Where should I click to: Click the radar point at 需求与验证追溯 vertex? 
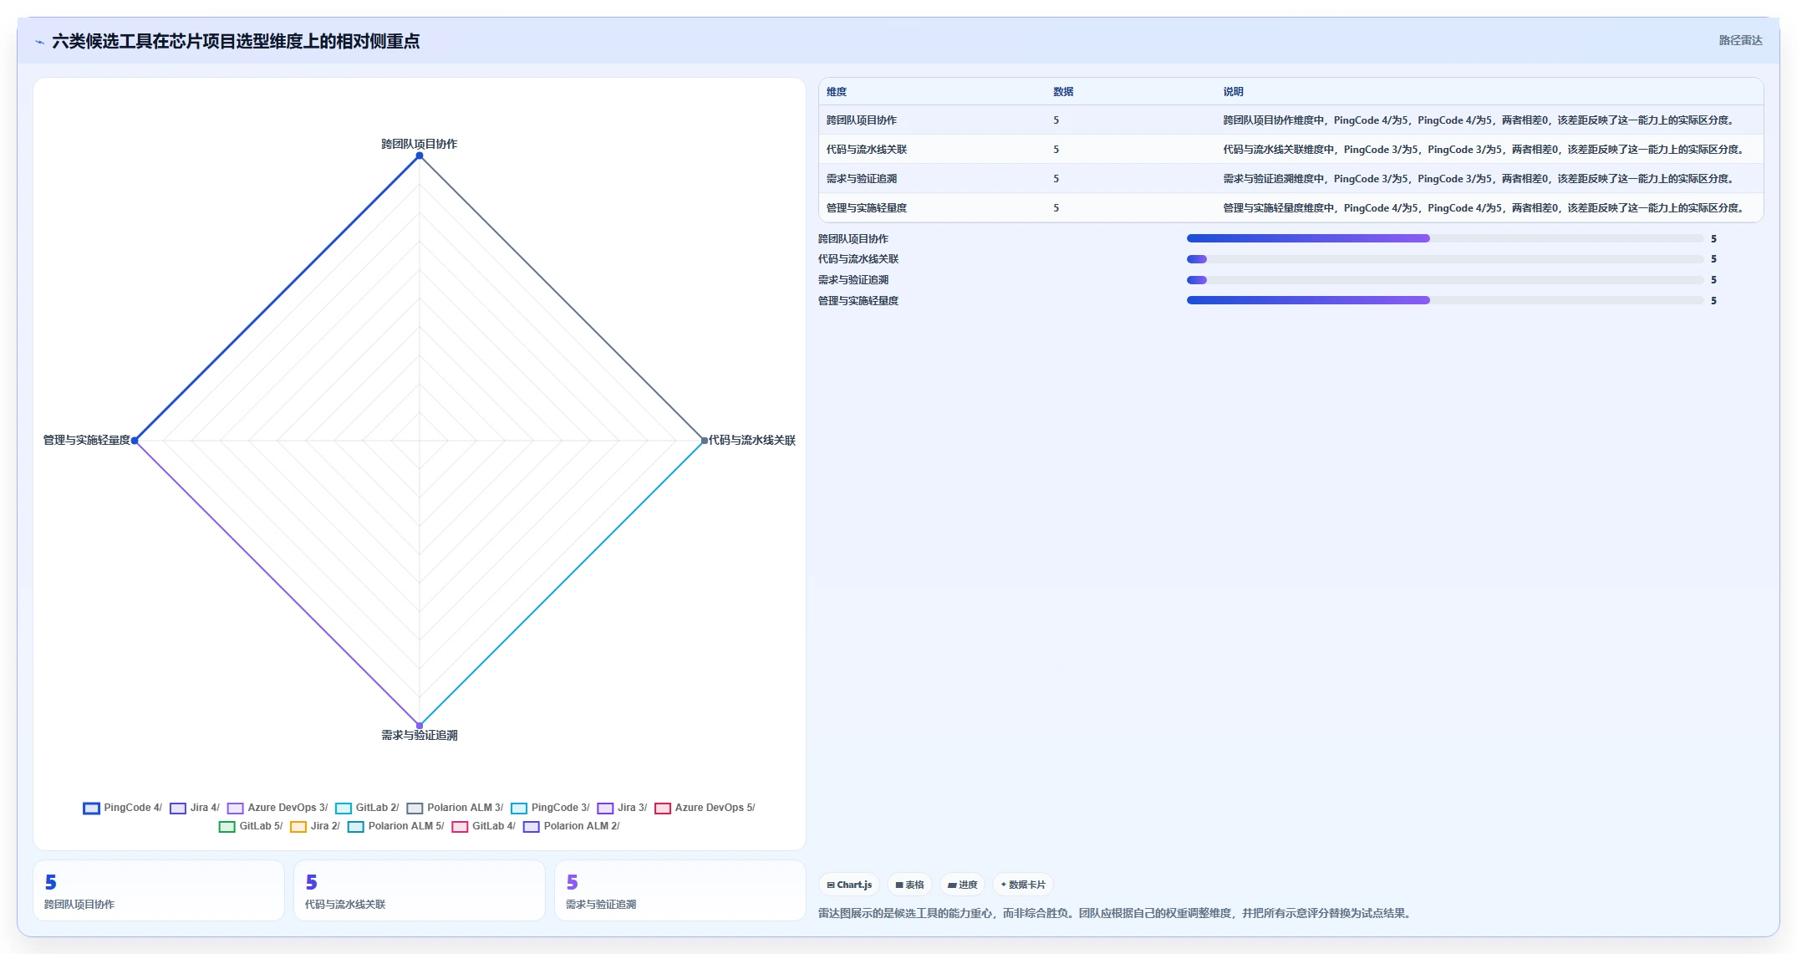[x=420, y=725]
